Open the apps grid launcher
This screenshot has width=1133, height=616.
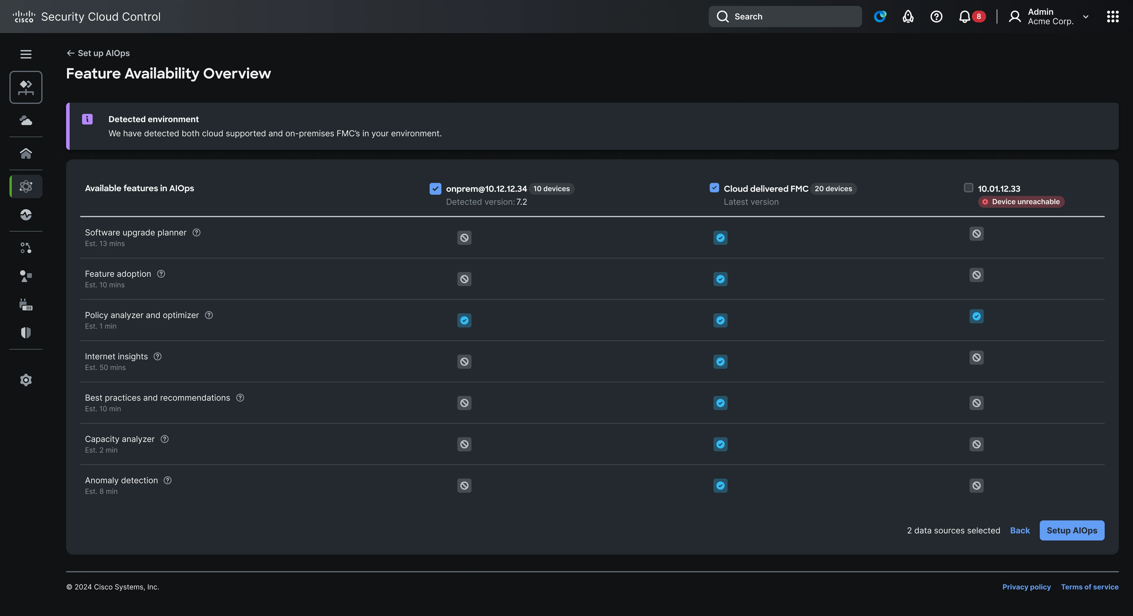[x=1113, y=17]
